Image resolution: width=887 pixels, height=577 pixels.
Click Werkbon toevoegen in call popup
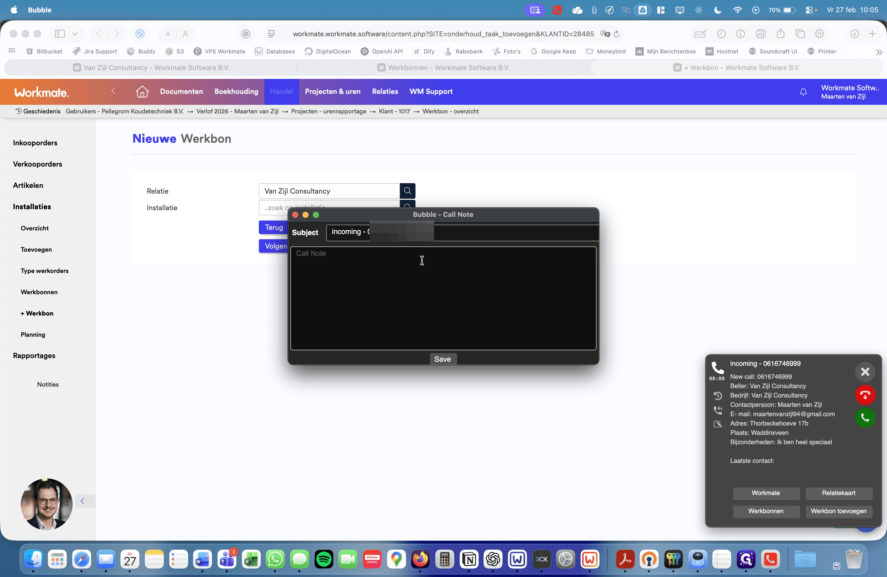point(839,511)
